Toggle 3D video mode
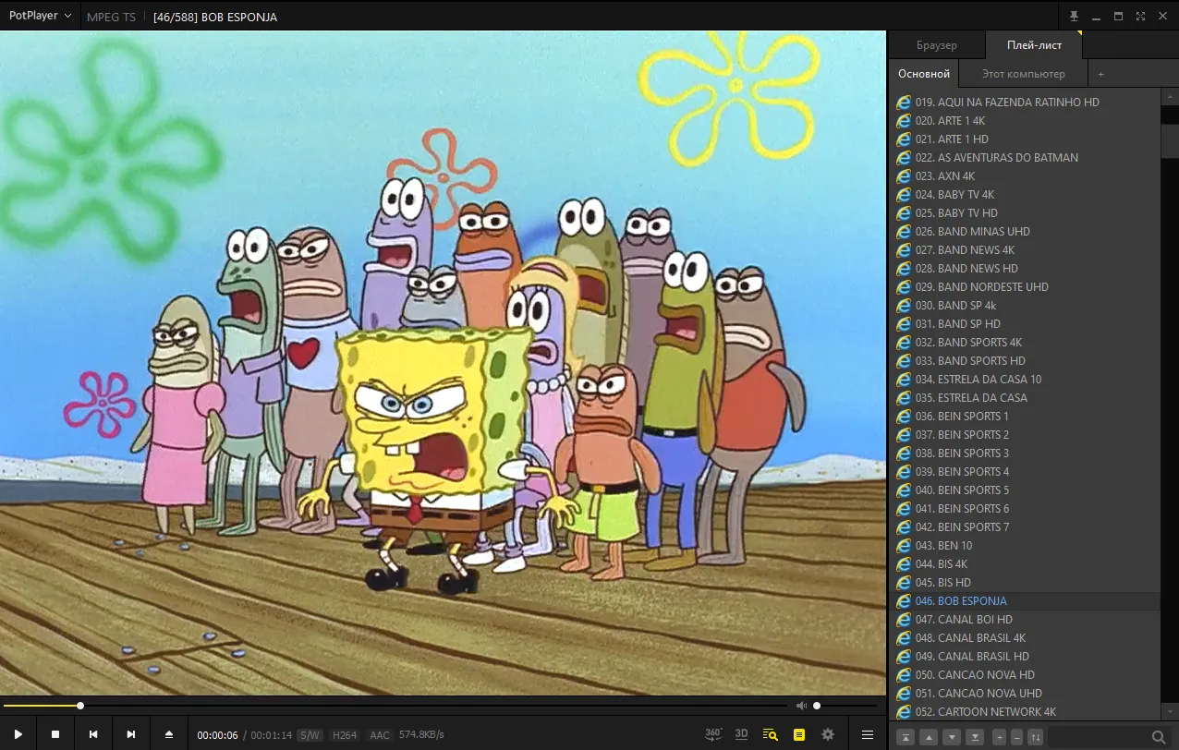This screenshot has height=750, width=1179. point(741,734)
